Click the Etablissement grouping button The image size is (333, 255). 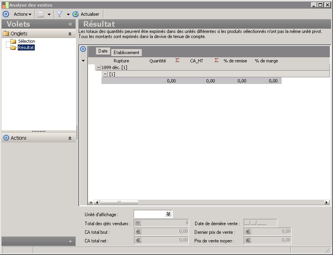(126, 53)
